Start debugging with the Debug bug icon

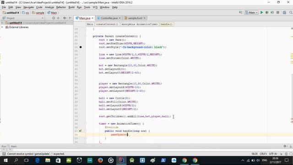[x=267, y=12]
